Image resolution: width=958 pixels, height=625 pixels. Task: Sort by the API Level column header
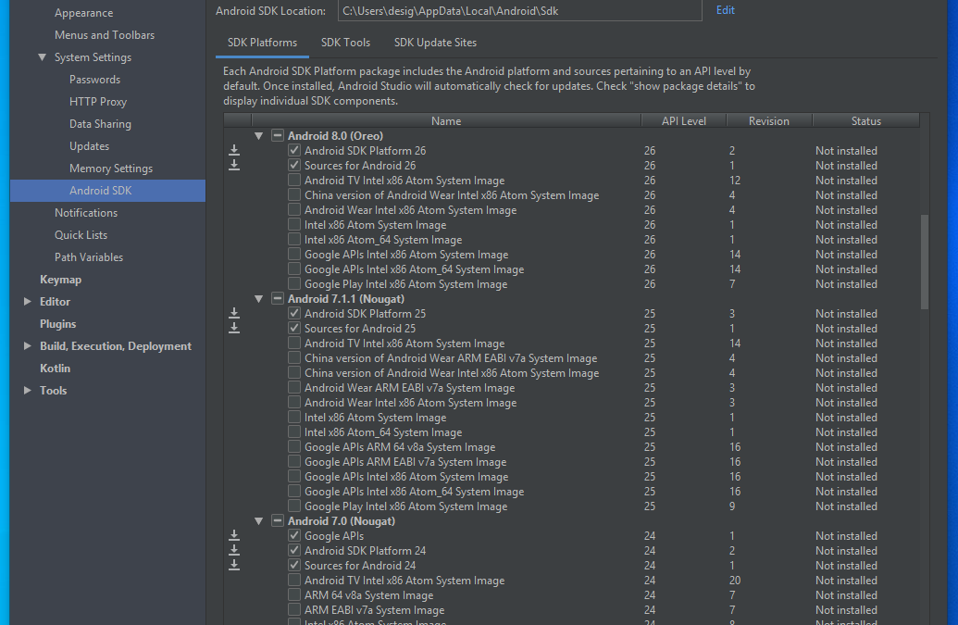click(x=684, y=121)
